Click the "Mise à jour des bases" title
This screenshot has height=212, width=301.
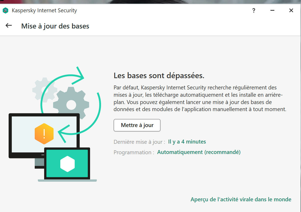pyautogui.click(x=55, y=26)
